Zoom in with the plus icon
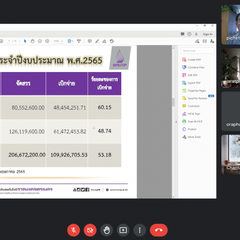This screenshot has height=240, width=240. [x=47, y=41]
